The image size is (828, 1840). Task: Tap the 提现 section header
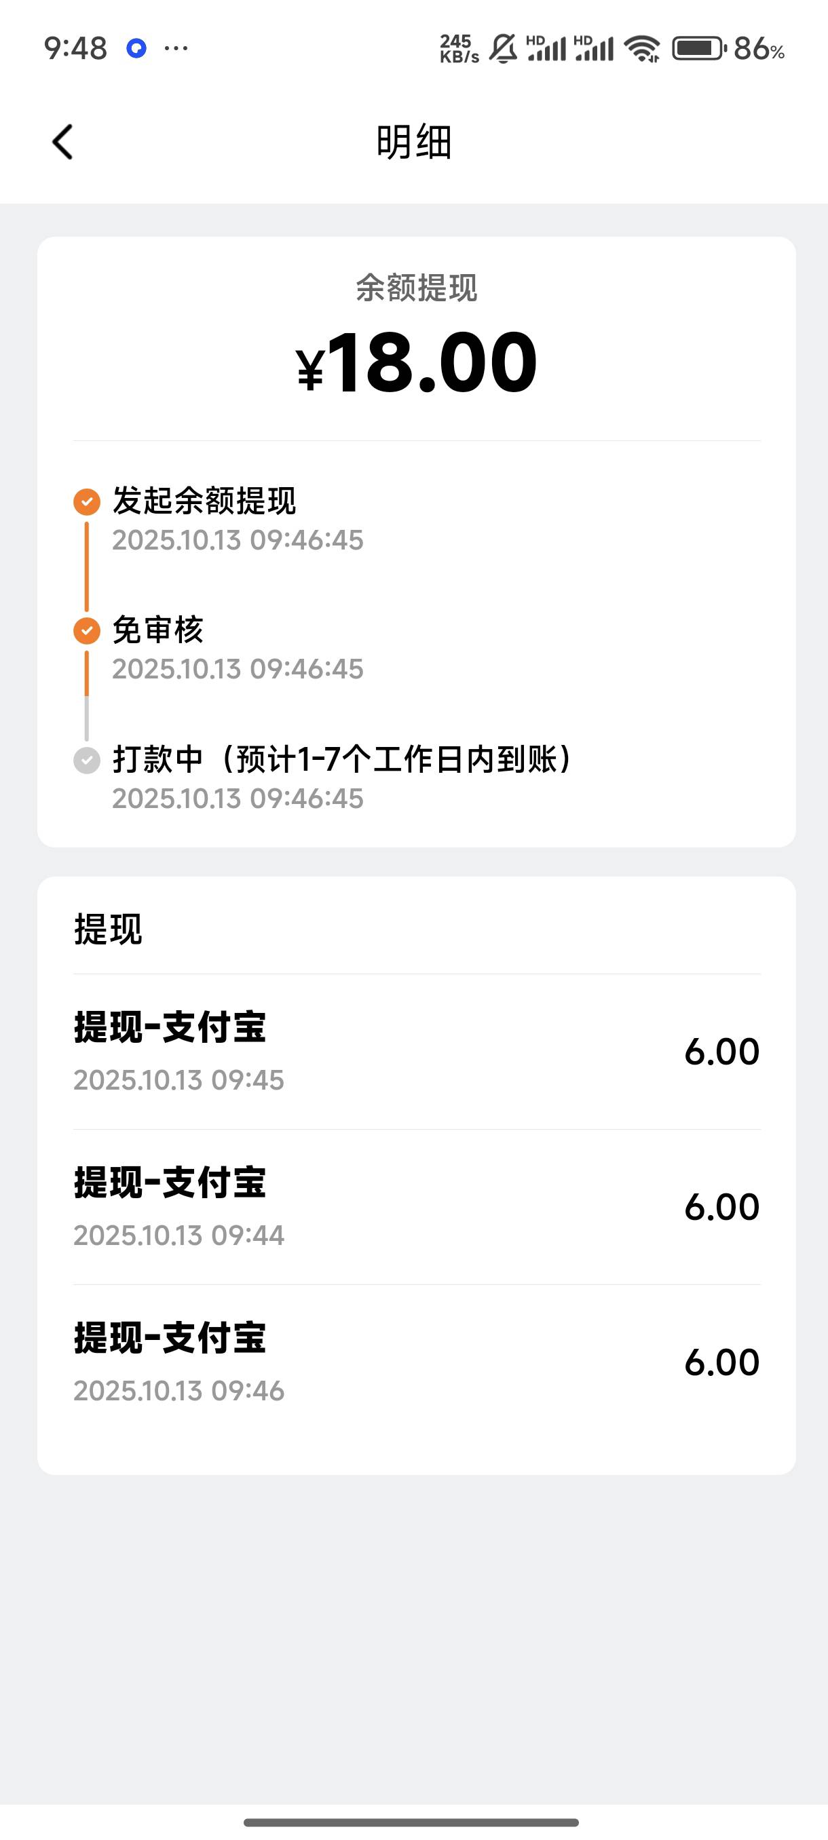(109, 929)
